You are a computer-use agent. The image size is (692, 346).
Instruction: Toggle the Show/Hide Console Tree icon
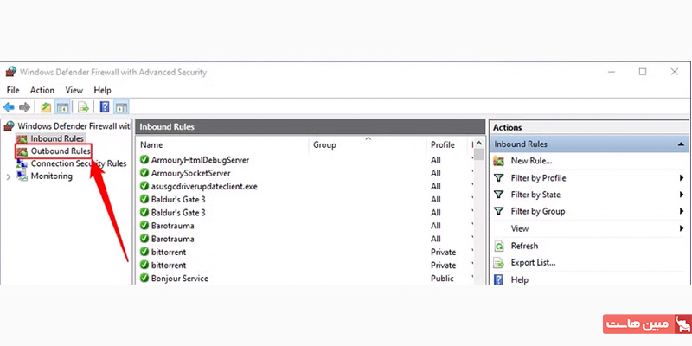[62, 106]
